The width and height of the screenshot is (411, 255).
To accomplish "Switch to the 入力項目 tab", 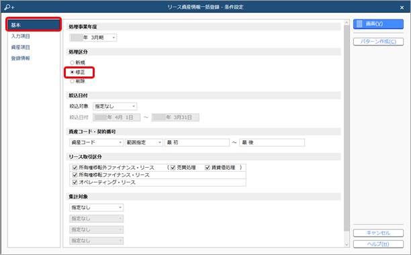I will 20,36.
